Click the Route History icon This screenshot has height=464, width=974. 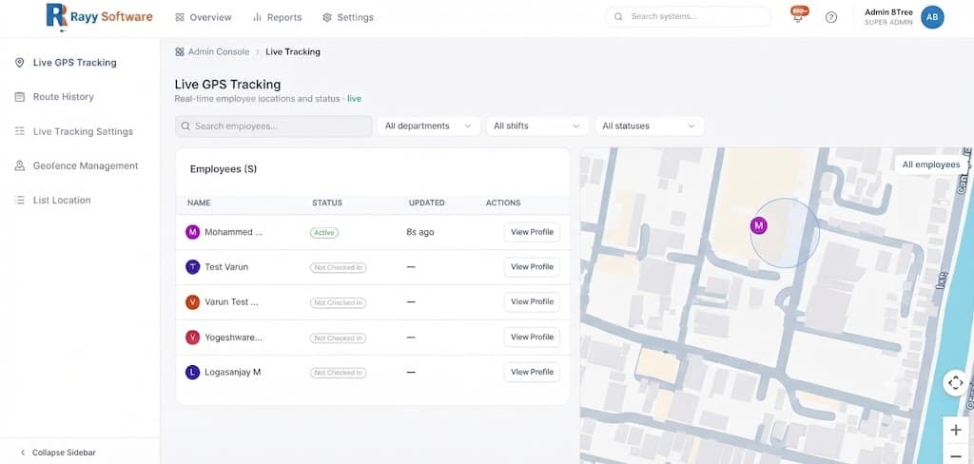[x=19, y=97]
